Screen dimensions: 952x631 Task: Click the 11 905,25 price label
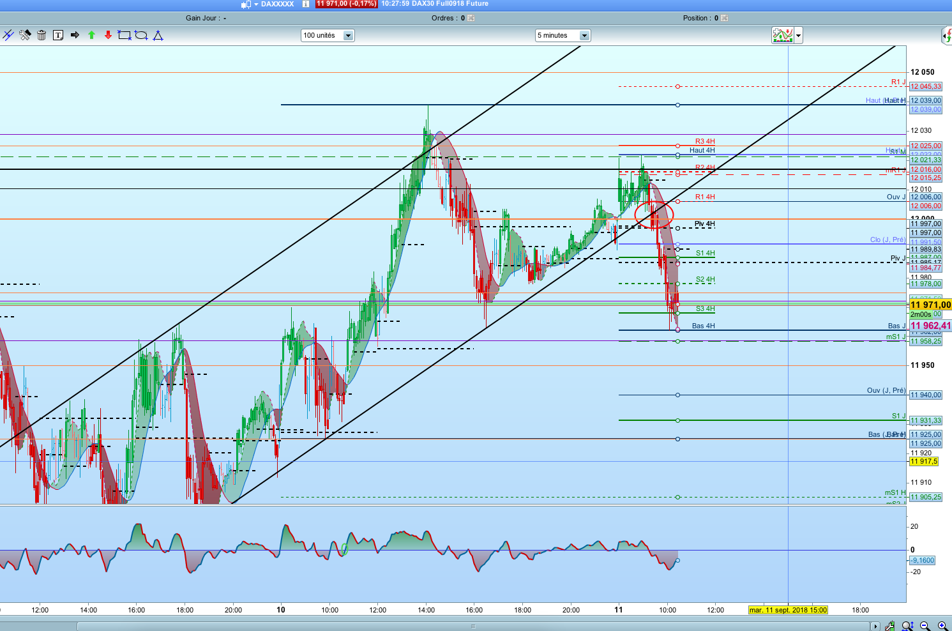point(926,497)
